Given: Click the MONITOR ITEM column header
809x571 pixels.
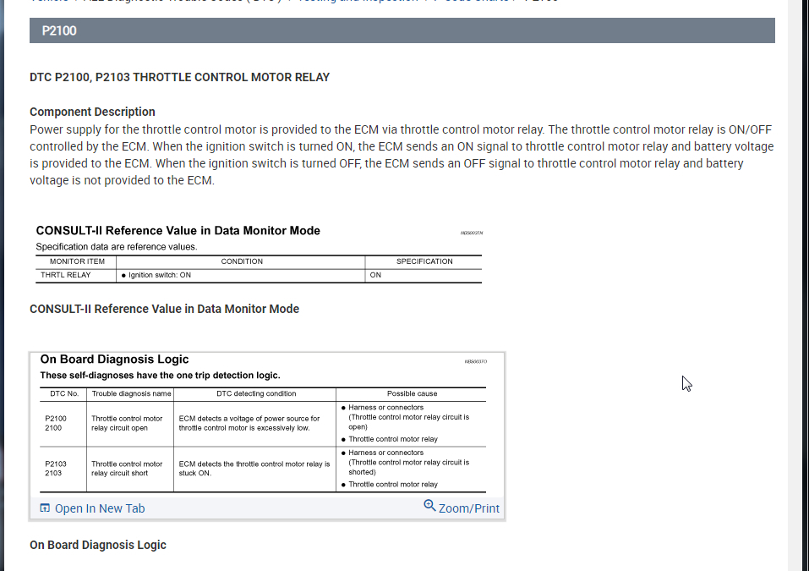Looking at the screenshot, I should [x=77, y=261].
